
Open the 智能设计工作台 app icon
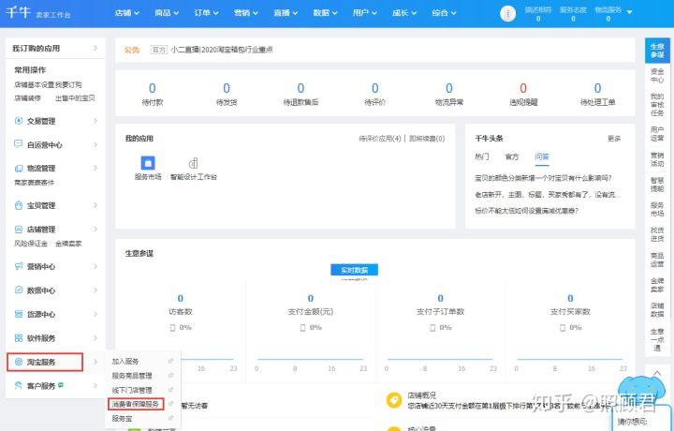194,163
